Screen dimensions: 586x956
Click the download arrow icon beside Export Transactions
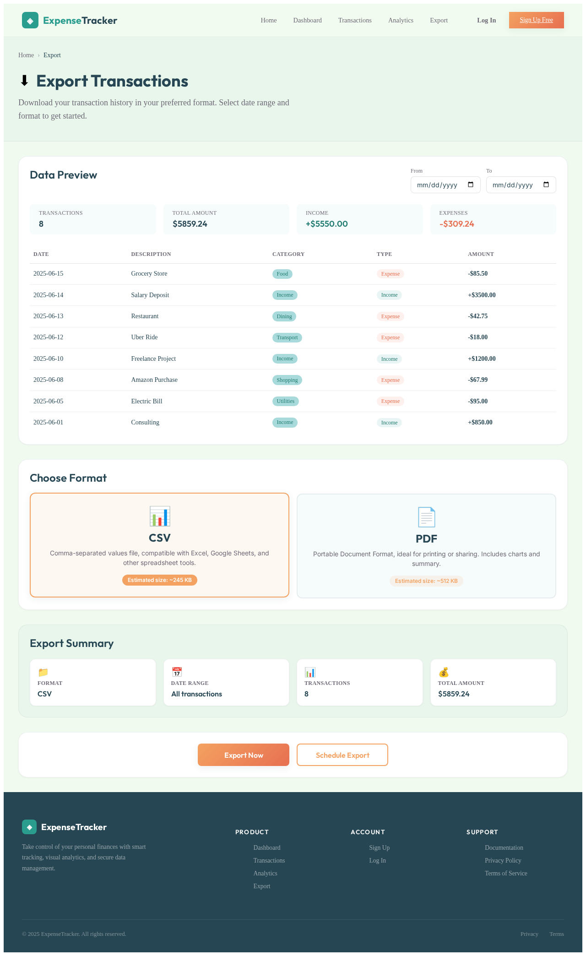[x=24, y=81]
